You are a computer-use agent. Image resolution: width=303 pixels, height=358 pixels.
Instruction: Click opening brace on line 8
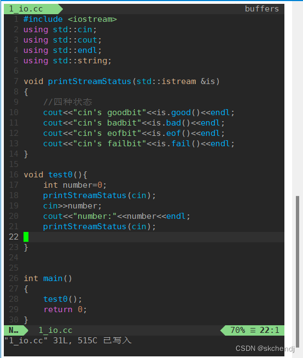click(x=26, y=92)
